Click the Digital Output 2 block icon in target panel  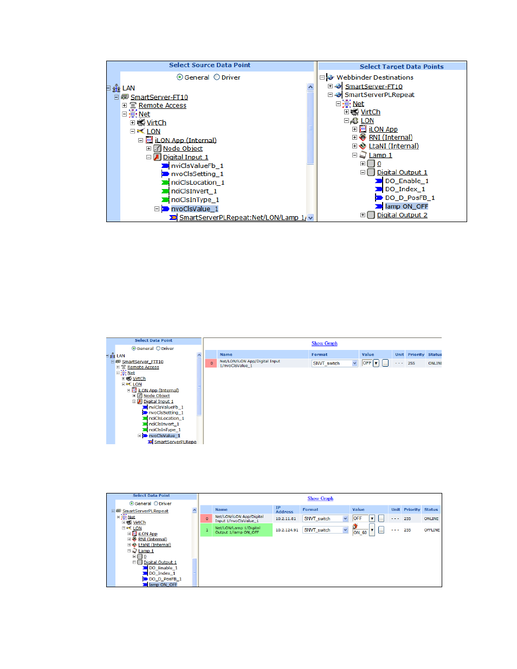coord(371,215)
